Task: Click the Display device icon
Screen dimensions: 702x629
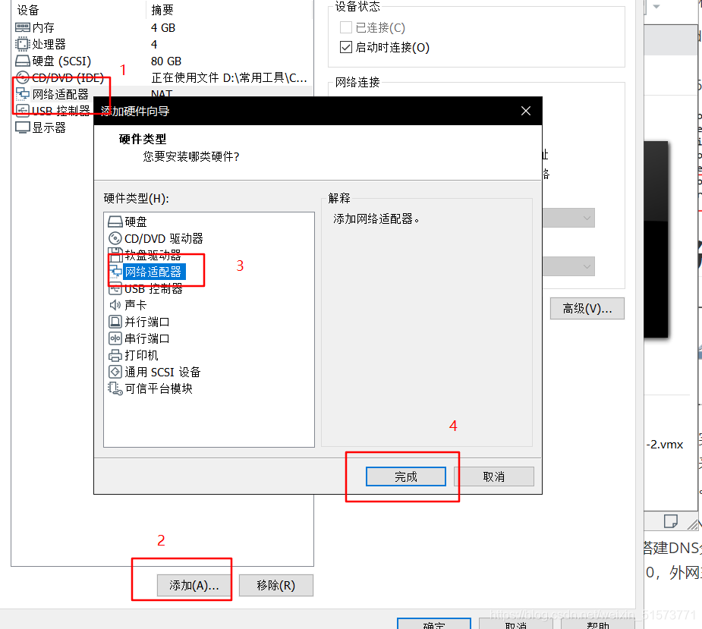Action: click(x=22, y=127)
